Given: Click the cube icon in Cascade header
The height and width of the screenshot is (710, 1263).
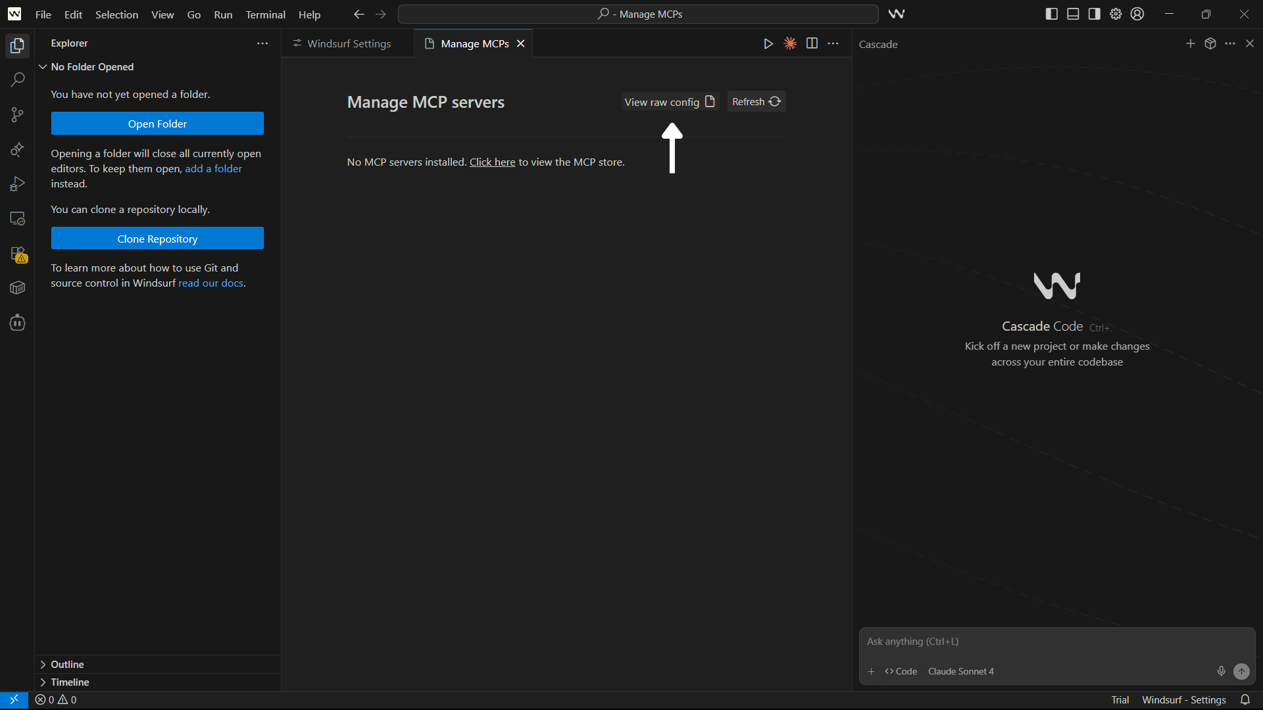Looking at the screenshot, I should [x=1210, y=43].
